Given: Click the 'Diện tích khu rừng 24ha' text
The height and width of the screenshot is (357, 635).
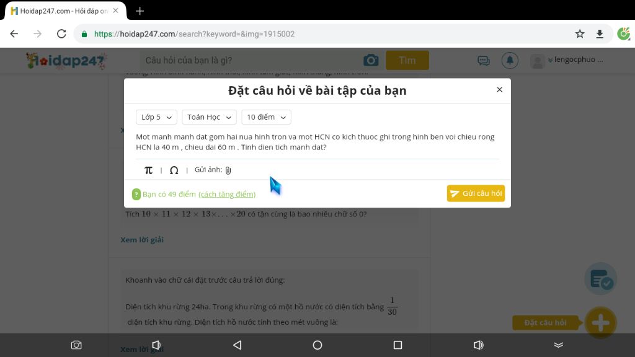Looking at the screenshot, I should [x=254, y=307].
